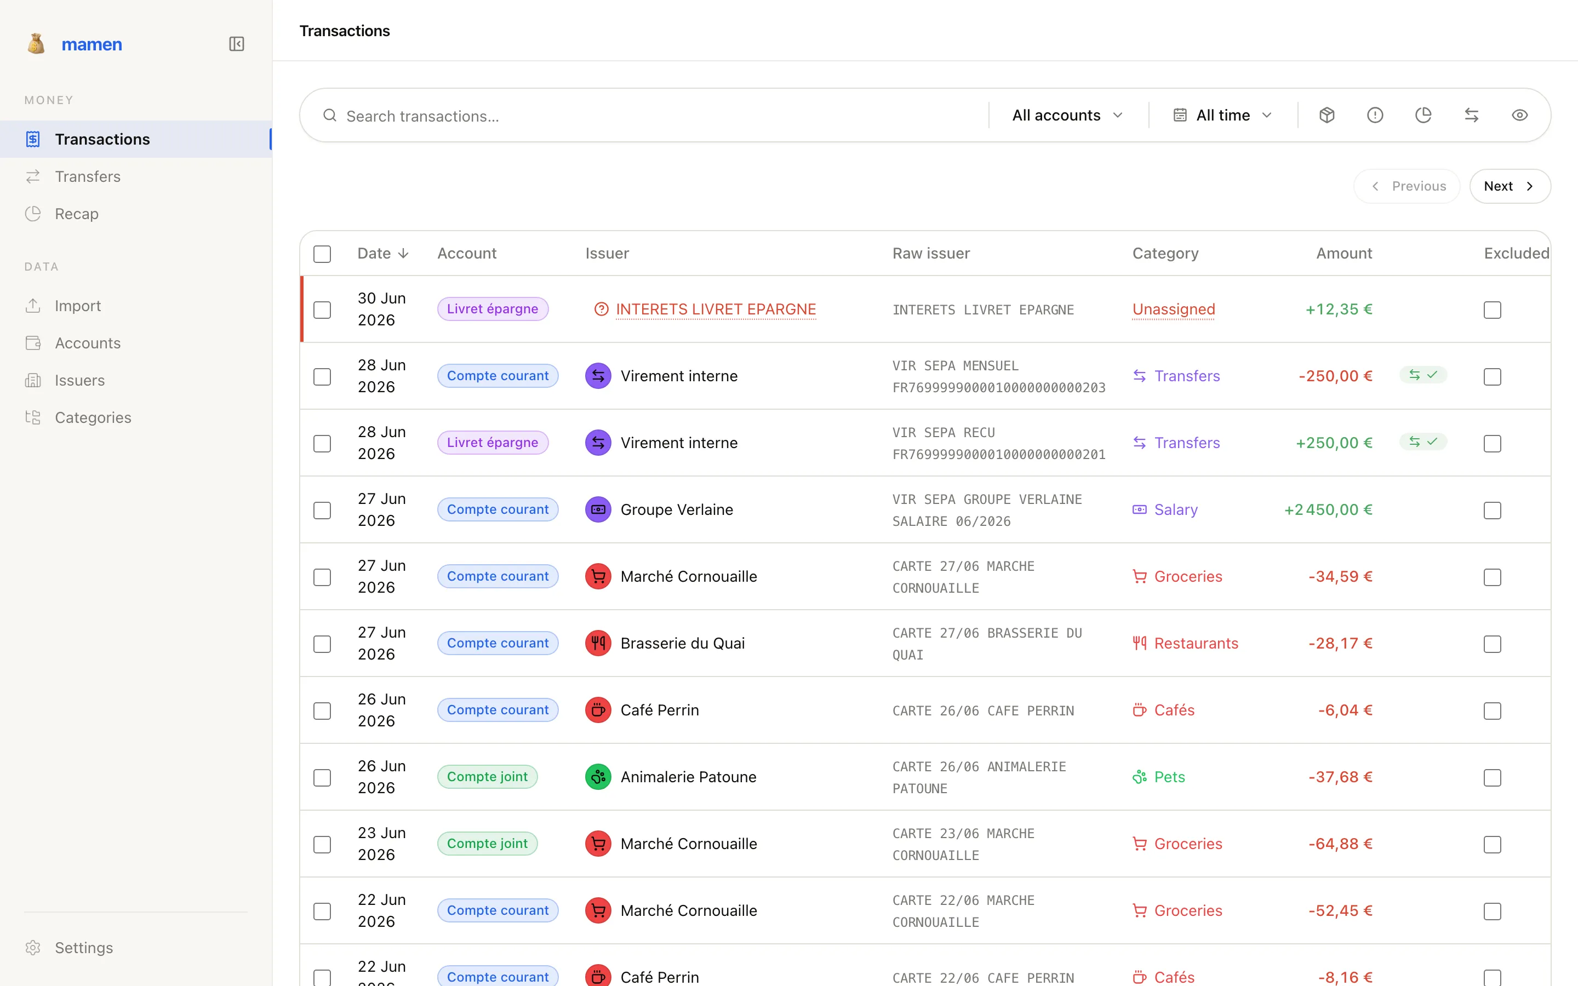This screenshot has width=1578, height=986.
Task: Sort by the Date column header
Action: click(383, 253)
